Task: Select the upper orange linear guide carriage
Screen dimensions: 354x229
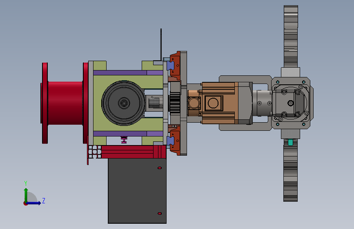Action: pyautogui.click(x=175, y=65)
